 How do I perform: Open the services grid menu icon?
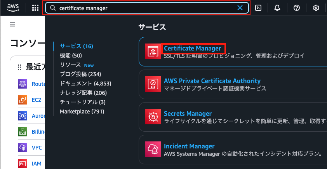tap(35, 8)
